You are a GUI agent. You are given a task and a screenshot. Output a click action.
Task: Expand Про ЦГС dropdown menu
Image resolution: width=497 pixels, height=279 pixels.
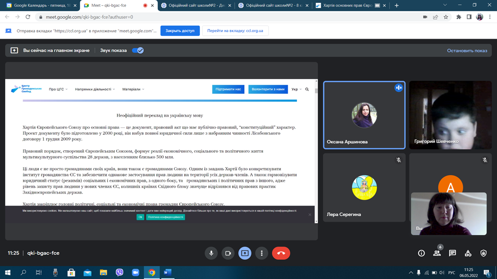tap(58, 89)
